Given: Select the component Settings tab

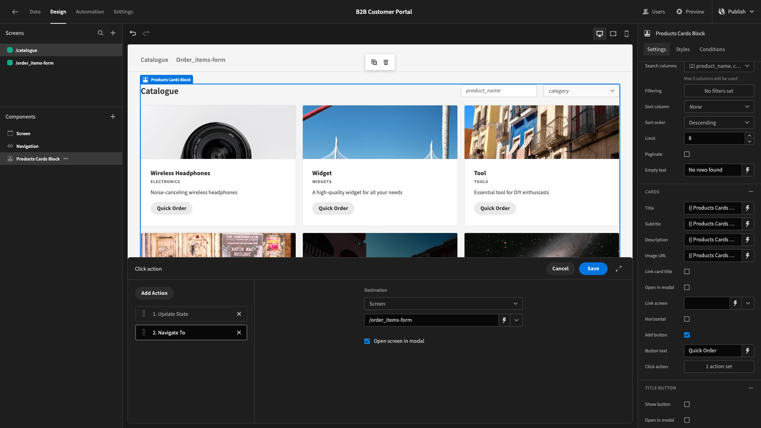Looking at the screenshot, I should pos(656,50).
